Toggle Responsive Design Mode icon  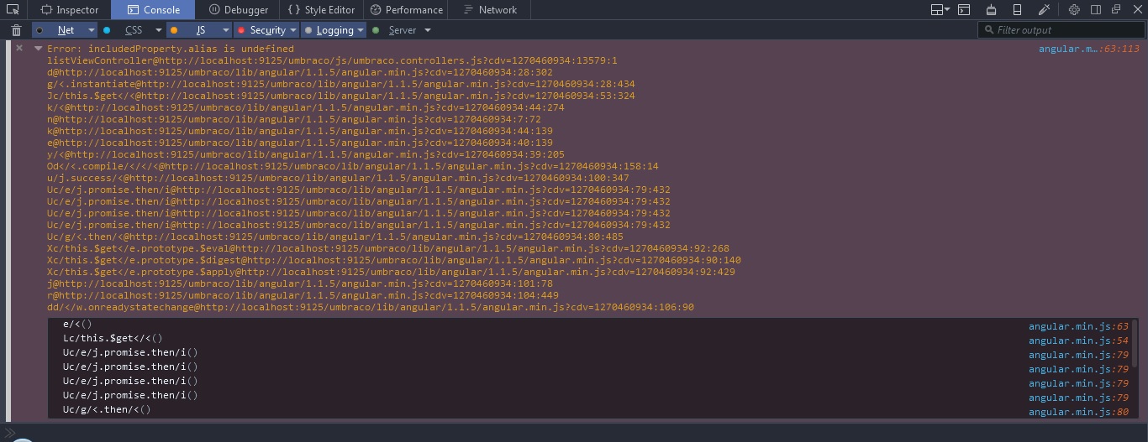pyautogui.click(x=1017, y=10)
